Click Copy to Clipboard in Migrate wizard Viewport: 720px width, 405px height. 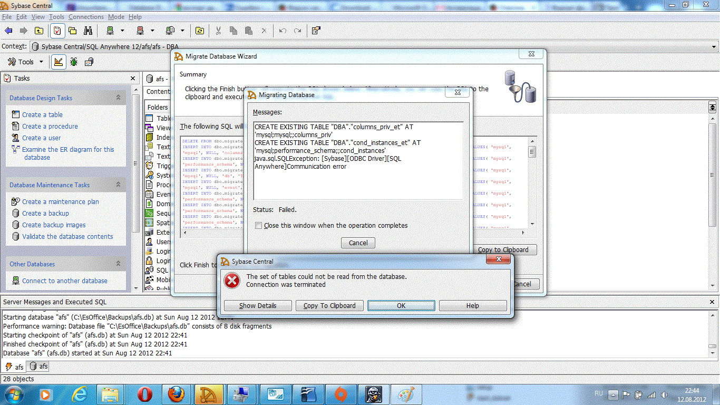click(503, 249)
